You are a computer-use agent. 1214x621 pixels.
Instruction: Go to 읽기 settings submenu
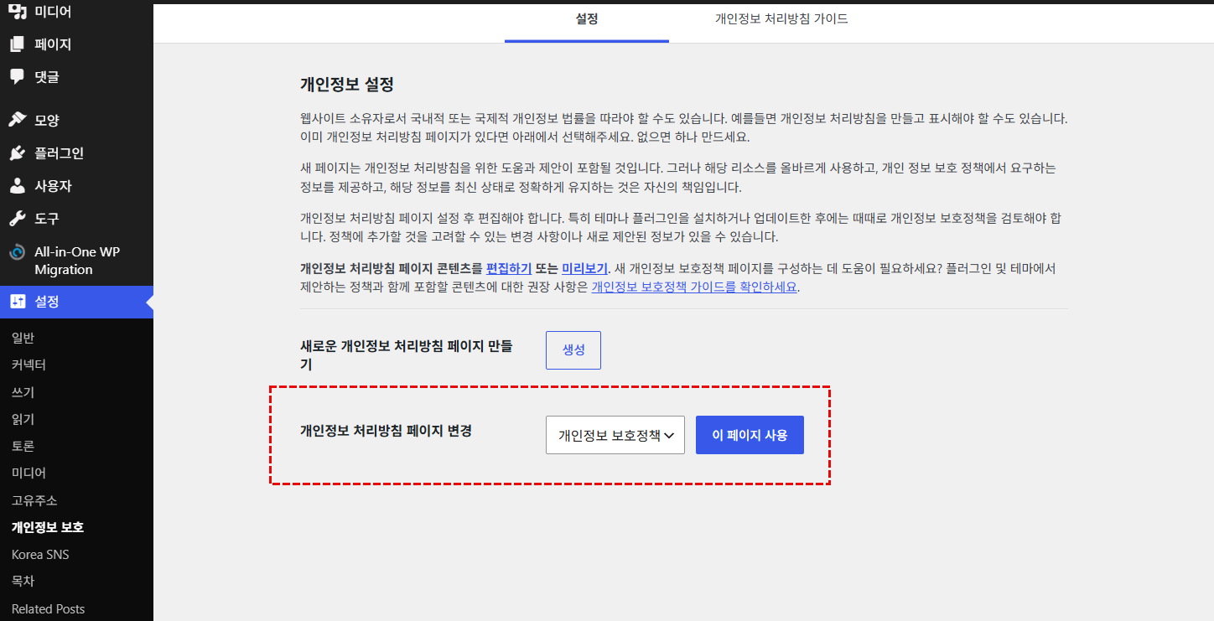click(23, 419)
